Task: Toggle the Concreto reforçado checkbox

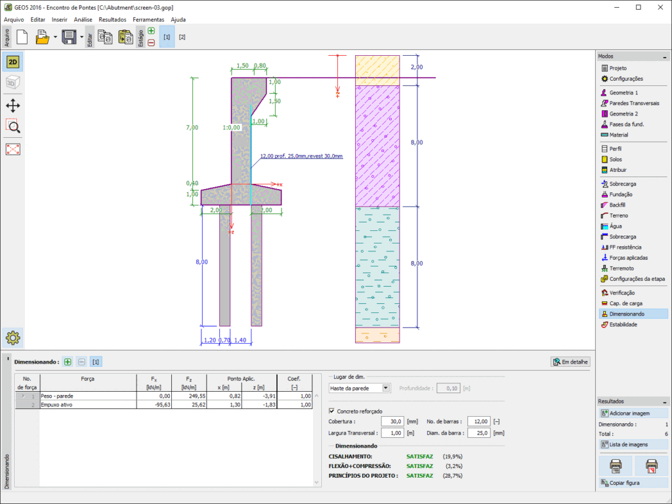Action: (331, 411)
